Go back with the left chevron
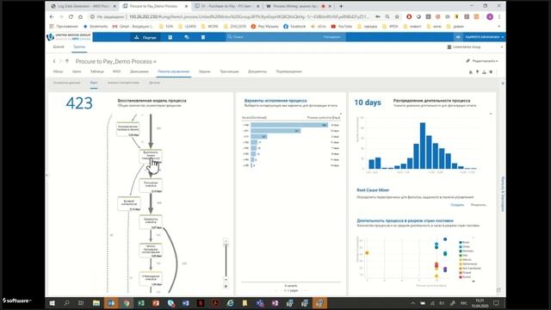 54,61
